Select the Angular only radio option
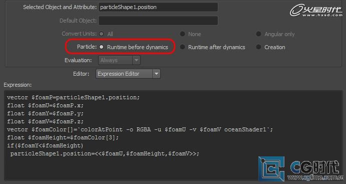The height and width of the screenshot is (184, 346). pos(258,34)
